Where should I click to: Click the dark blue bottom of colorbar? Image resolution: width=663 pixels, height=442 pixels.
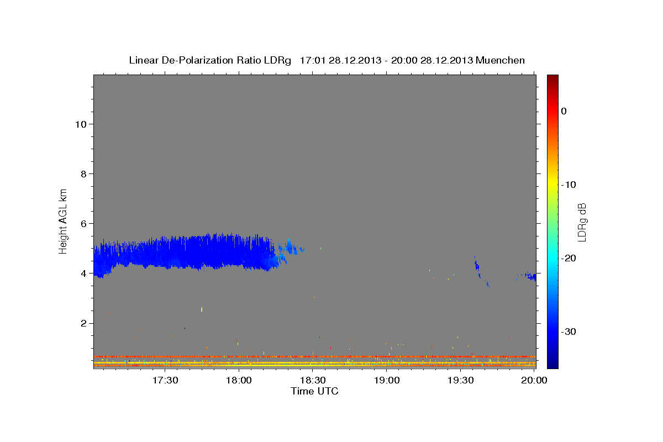click(552, 363)
